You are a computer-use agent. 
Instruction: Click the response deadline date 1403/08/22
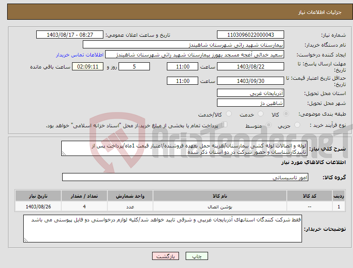point(251,66)
